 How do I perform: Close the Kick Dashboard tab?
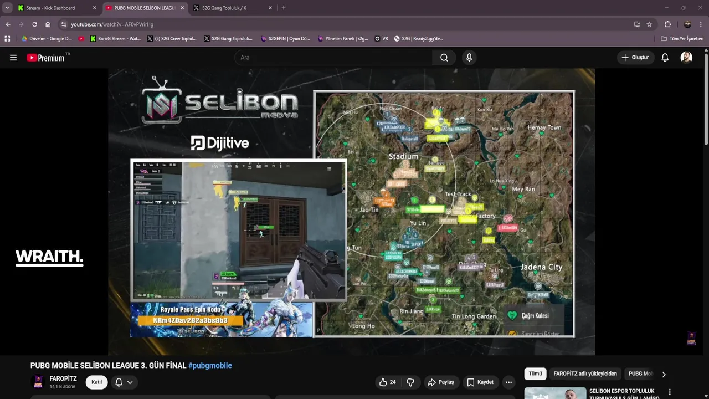click(x=94, y=8)
